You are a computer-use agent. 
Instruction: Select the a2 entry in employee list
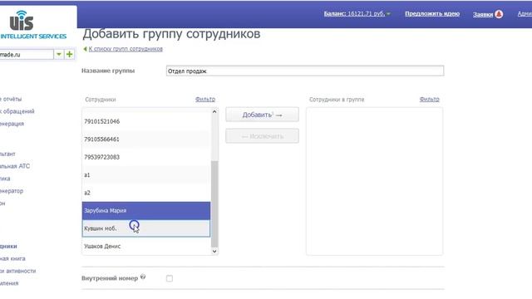point(146,193)
